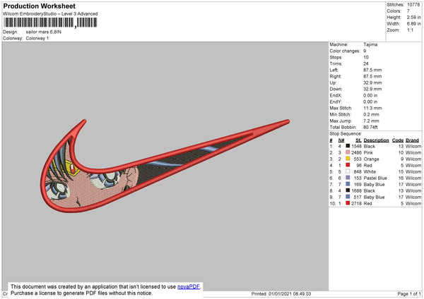Select the 'Production Worksheet' heading
Screen dimensions: 424x299
pos(39,6)
